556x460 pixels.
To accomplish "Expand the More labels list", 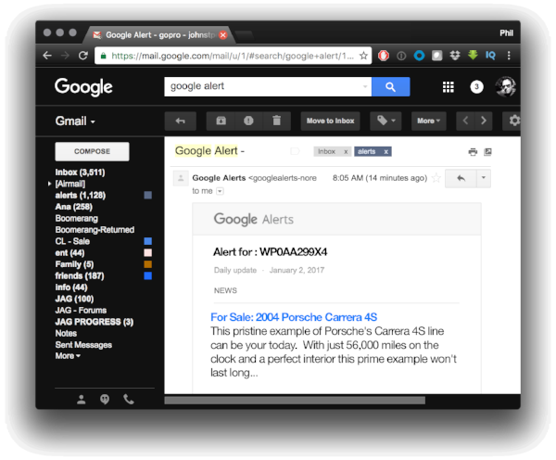I will [x=68, y=355].
